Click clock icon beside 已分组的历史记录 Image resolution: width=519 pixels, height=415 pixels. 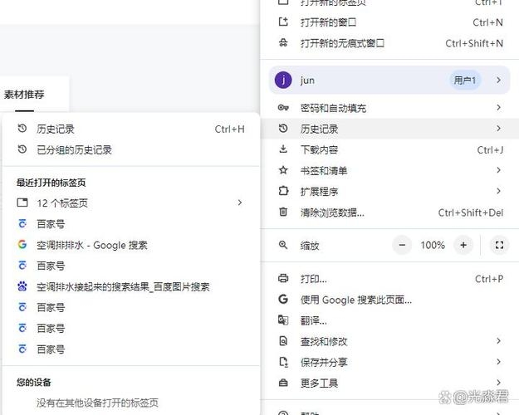click(22, 149)
